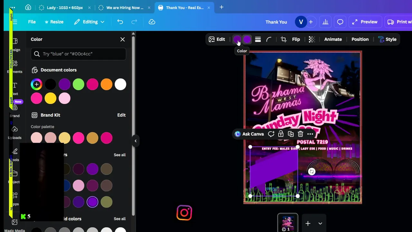The height and width of the screenshot is (232, 412).
Task: Open the V profile avatar
Action: click(301, 22)
